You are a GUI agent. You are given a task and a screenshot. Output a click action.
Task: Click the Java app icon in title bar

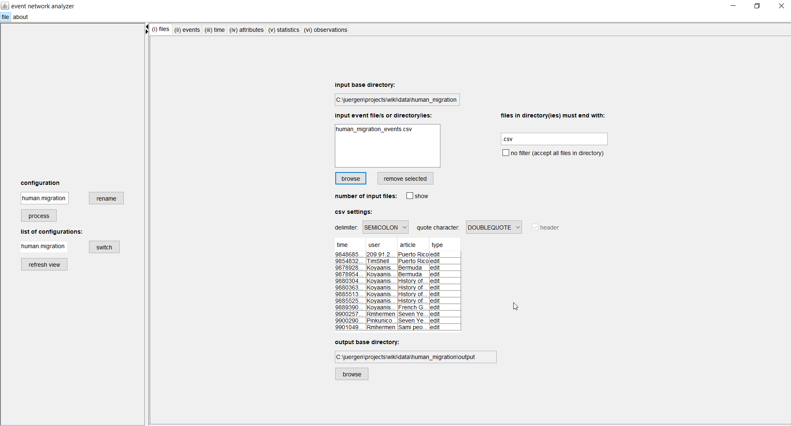(5, 6)
